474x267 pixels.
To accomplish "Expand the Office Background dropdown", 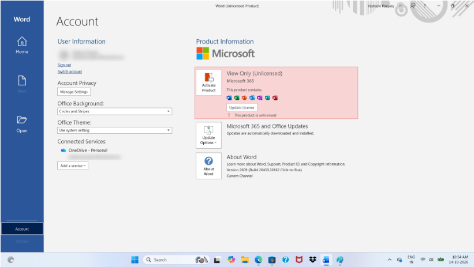I will coord(114,111).
